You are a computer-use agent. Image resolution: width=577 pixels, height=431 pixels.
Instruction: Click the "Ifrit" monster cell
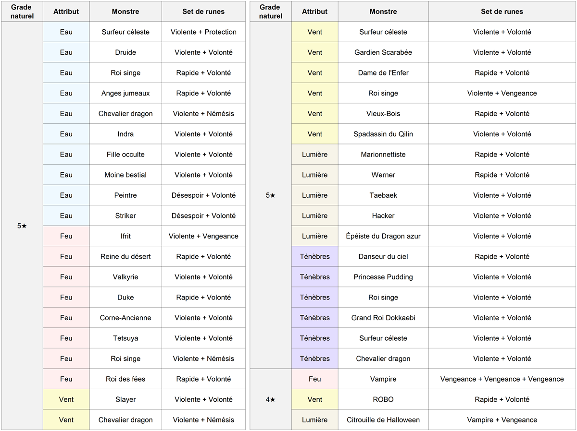(x=125, y=236)
